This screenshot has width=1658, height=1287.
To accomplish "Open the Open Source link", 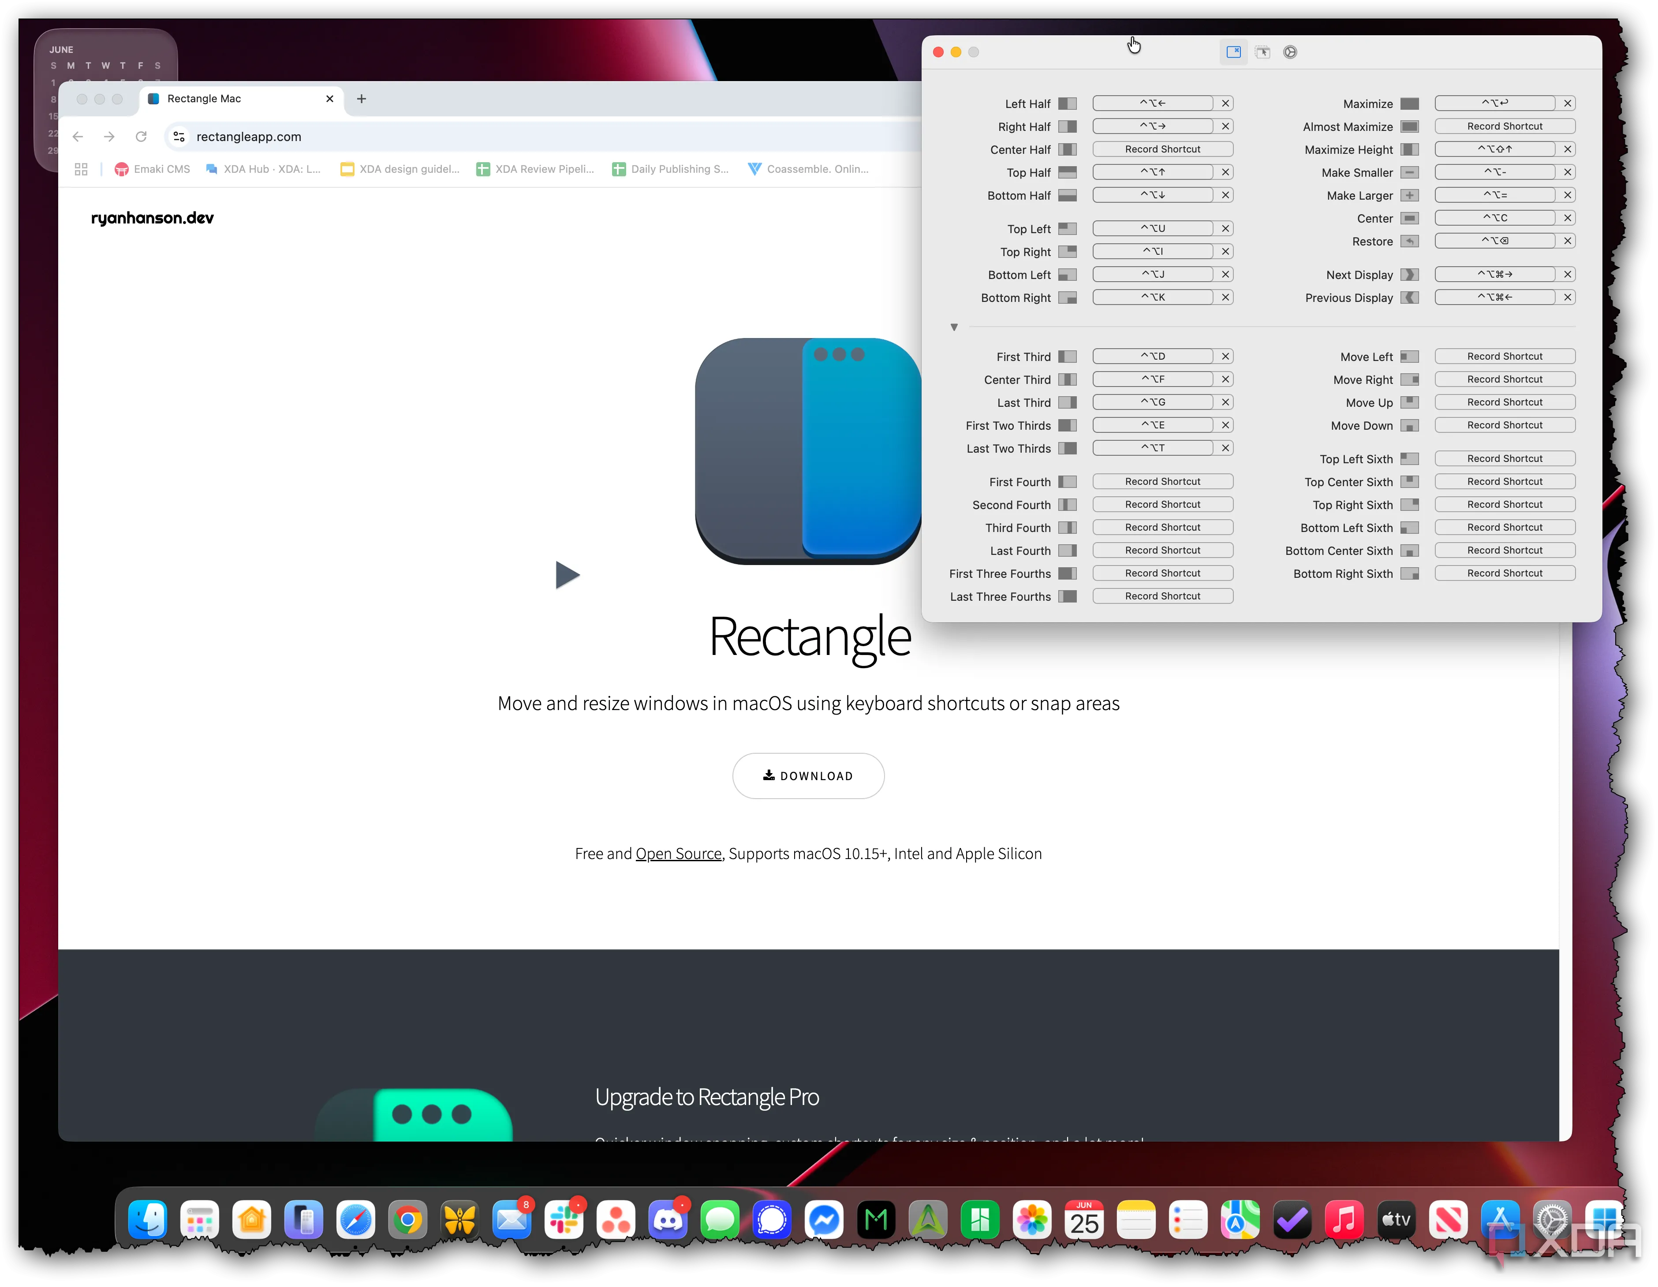I will tap(678, 853).
